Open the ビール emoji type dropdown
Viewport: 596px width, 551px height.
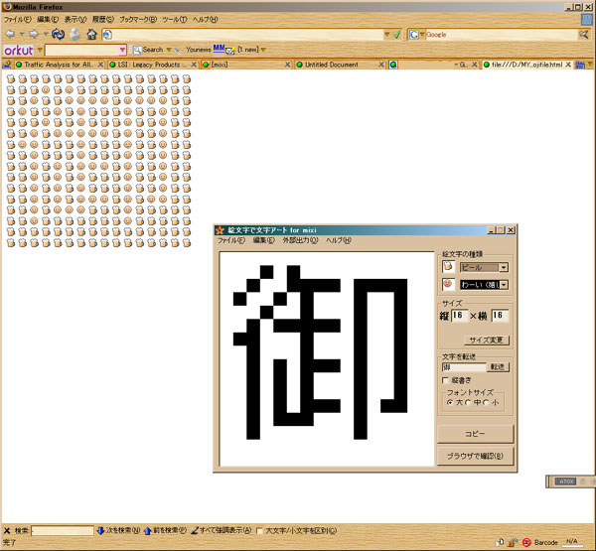504,267
